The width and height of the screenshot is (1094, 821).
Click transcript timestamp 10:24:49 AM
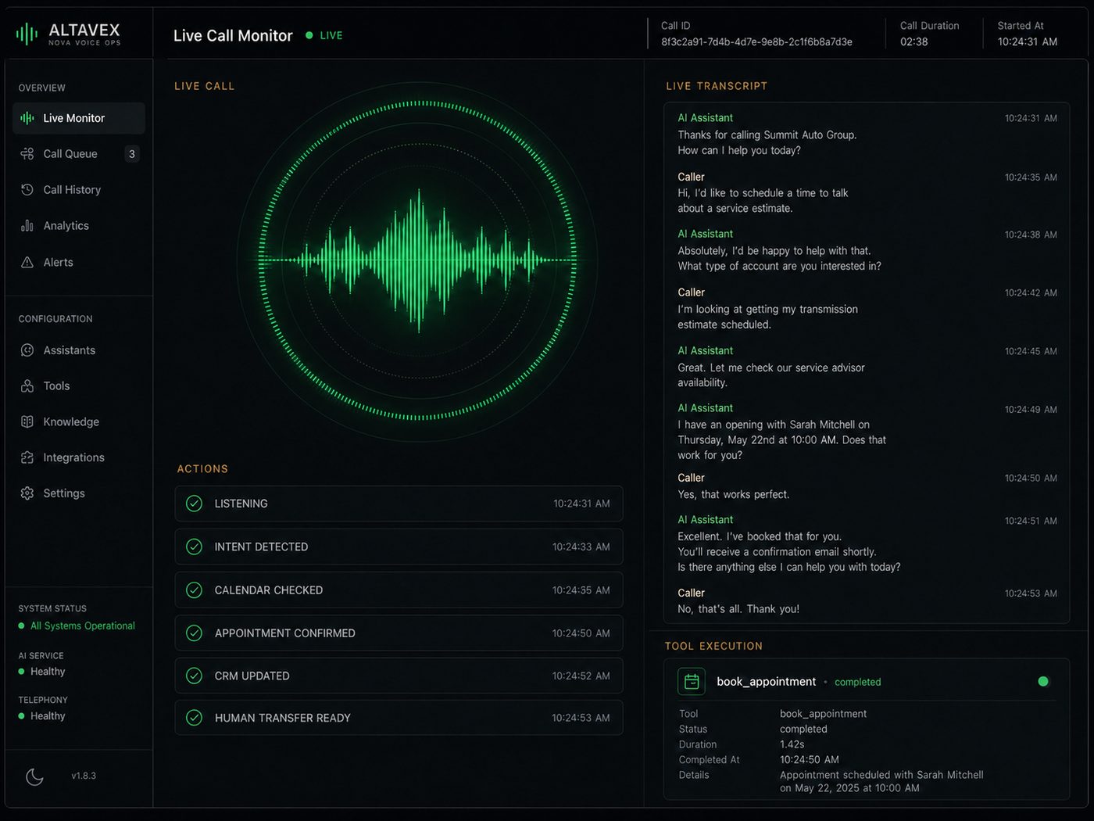(1031, 410)
